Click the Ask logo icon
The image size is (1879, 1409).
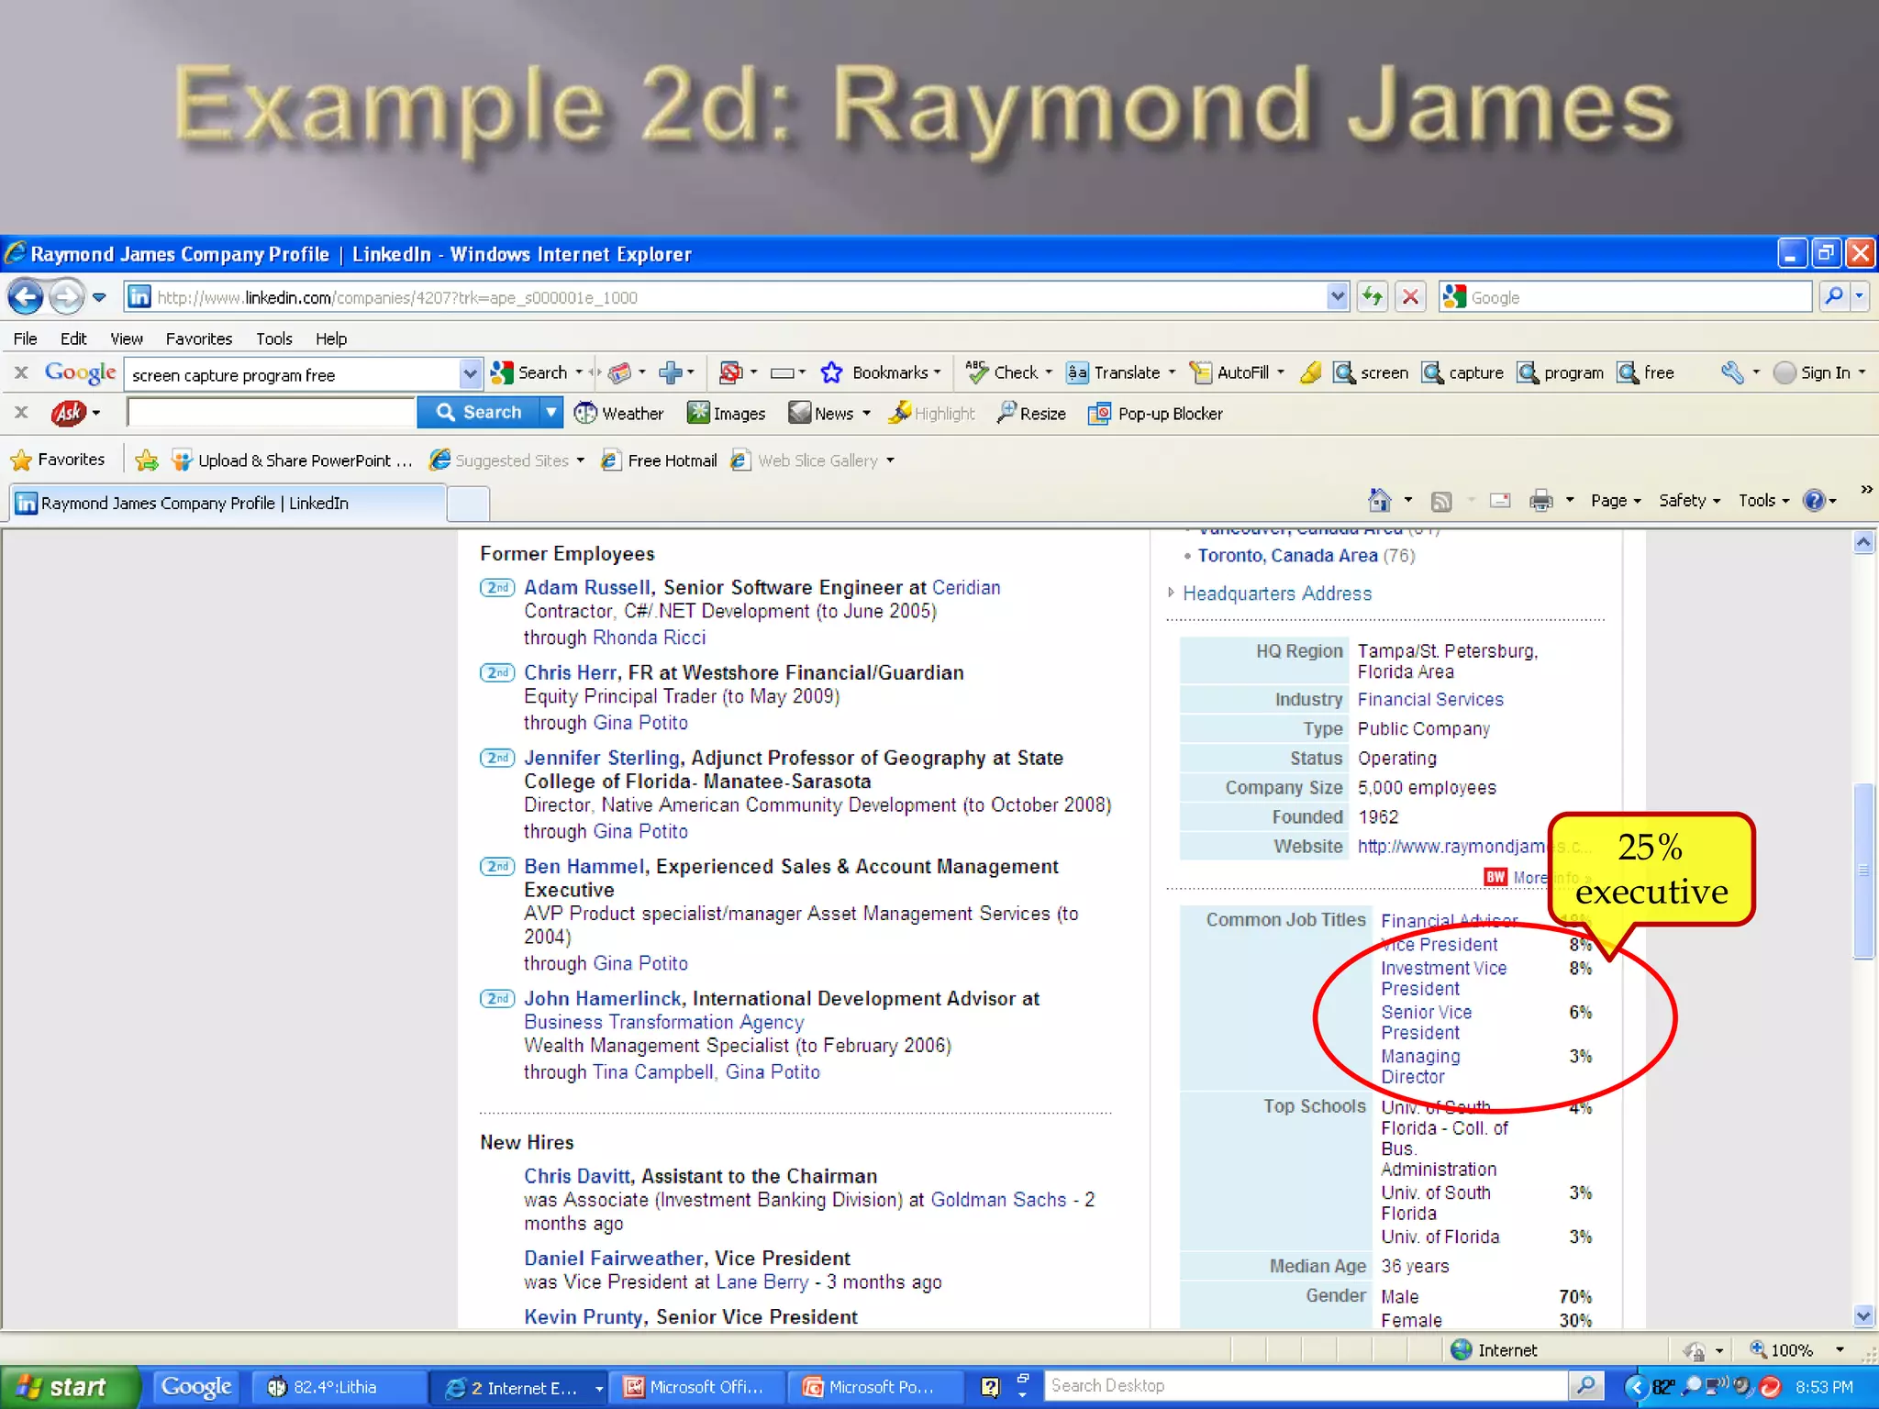69,414
